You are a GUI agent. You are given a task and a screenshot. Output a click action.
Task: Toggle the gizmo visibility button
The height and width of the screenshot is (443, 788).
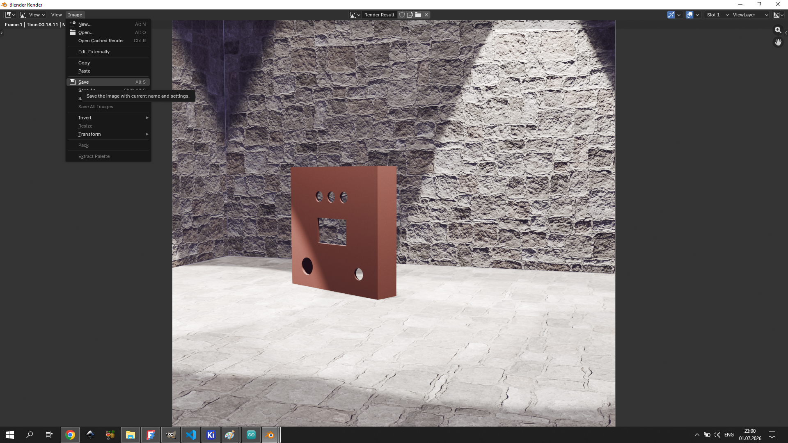671,15
